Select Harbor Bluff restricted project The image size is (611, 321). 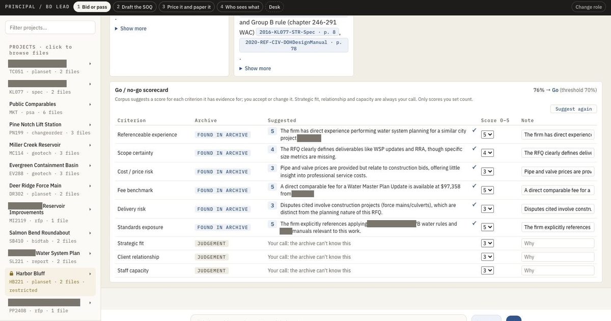point(50,282)
